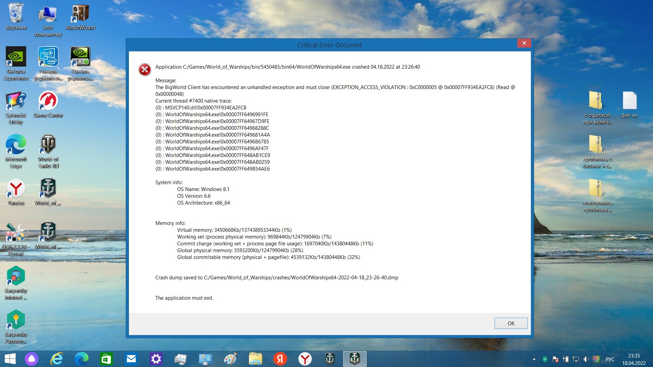Select the GSI6.2.2.24 Ярлык shortcut
Viewport: 653px width, 367px height.
tap(16, 240)
